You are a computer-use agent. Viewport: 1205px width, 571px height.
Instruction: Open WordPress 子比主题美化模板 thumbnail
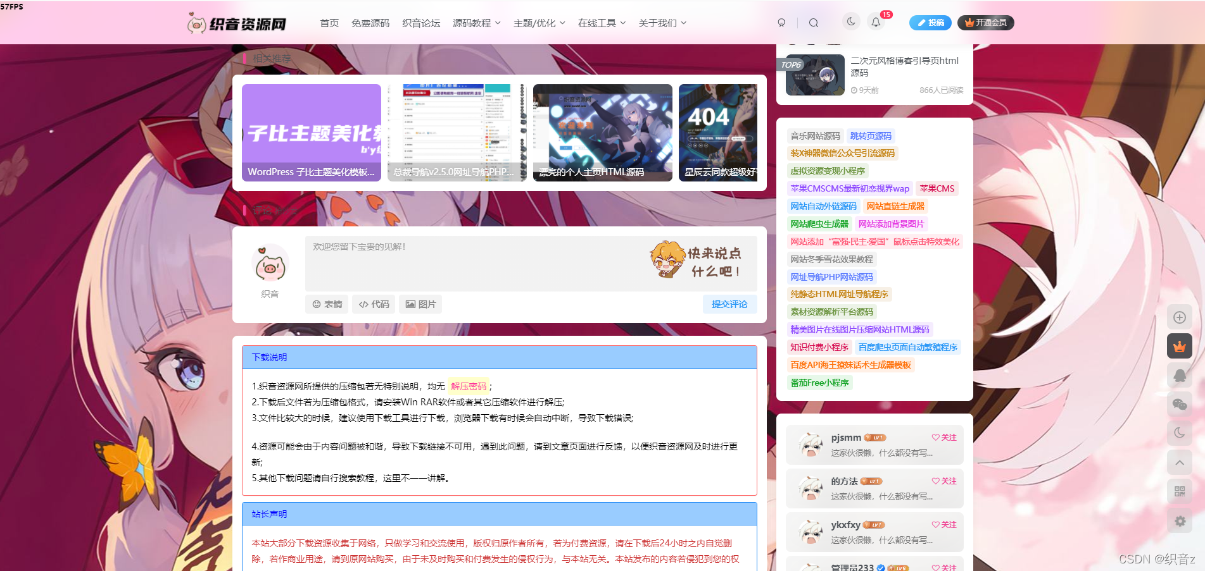[312, 133]
